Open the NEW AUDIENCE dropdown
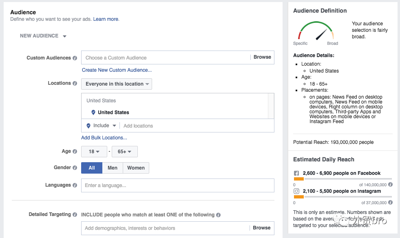400x238 pixels. (43, 36)
